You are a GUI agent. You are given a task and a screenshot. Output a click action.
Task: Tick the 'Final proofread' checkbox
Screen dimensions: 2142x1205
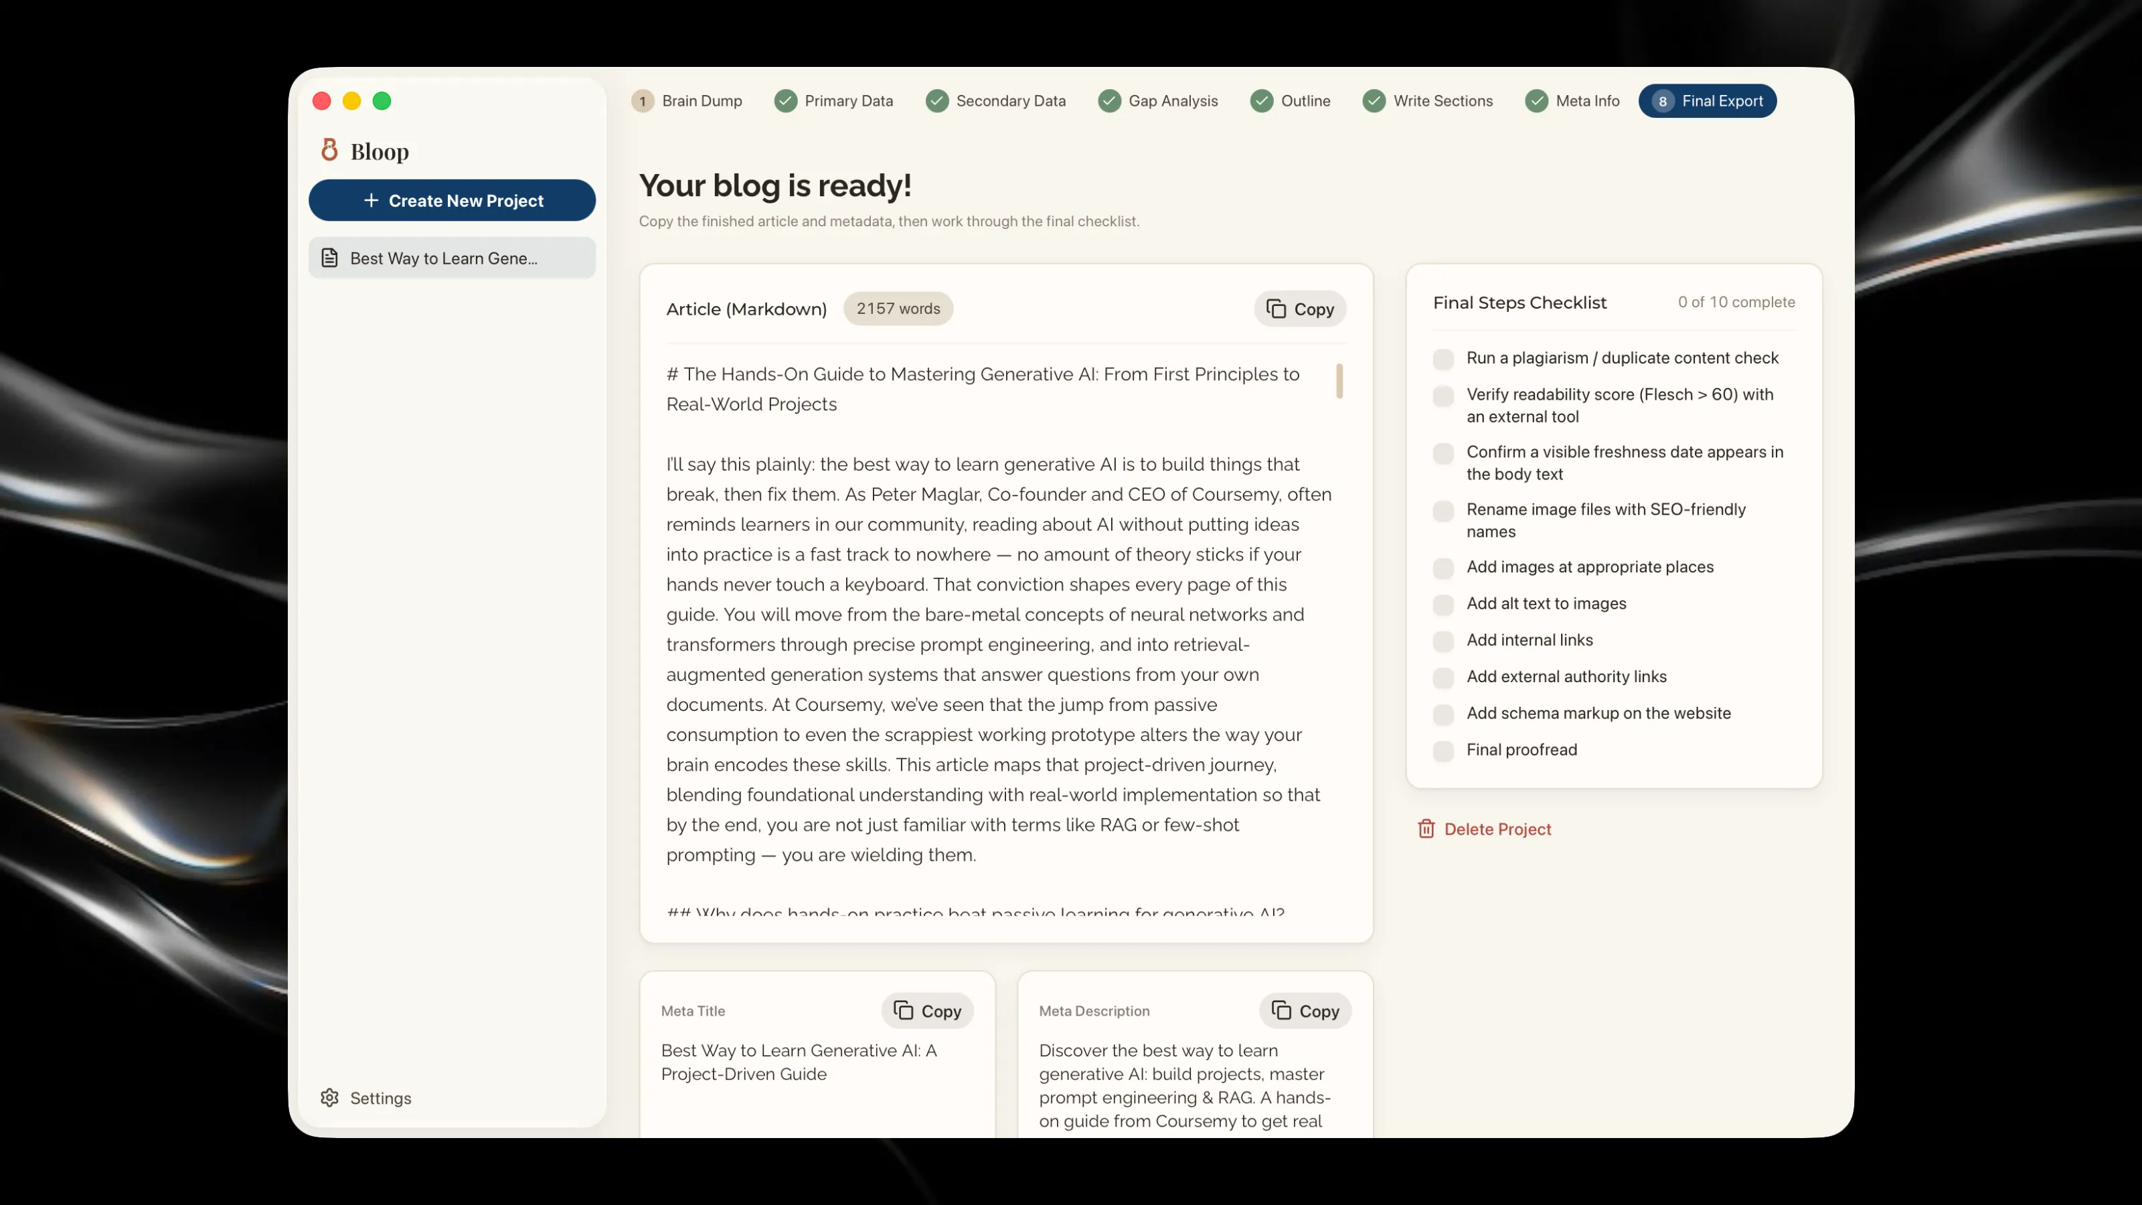pos(1444,751)
